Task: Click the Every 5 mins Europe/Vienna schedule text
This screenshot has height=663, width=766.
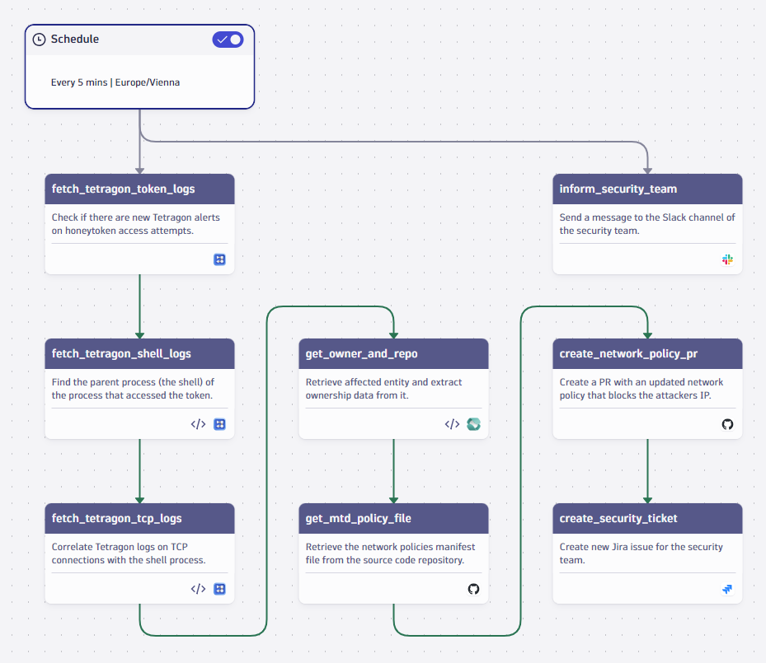Action: [x=116, y=82]
